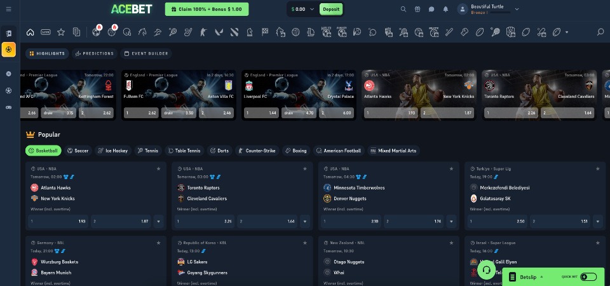610x286 pixels.
Task: Select the Ice Hockey popular filter
Action: click(x=113, y=151)
